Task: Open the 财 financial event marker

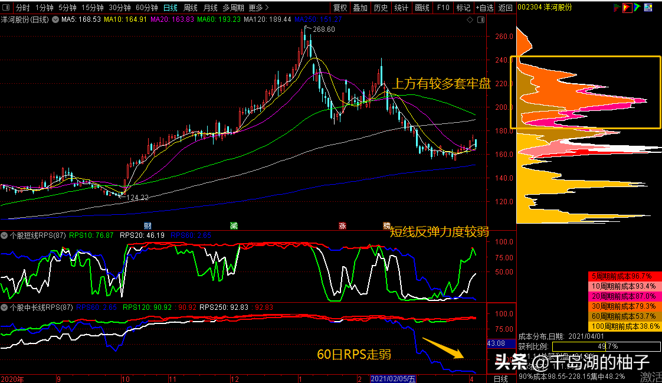Action: [148, 226]
